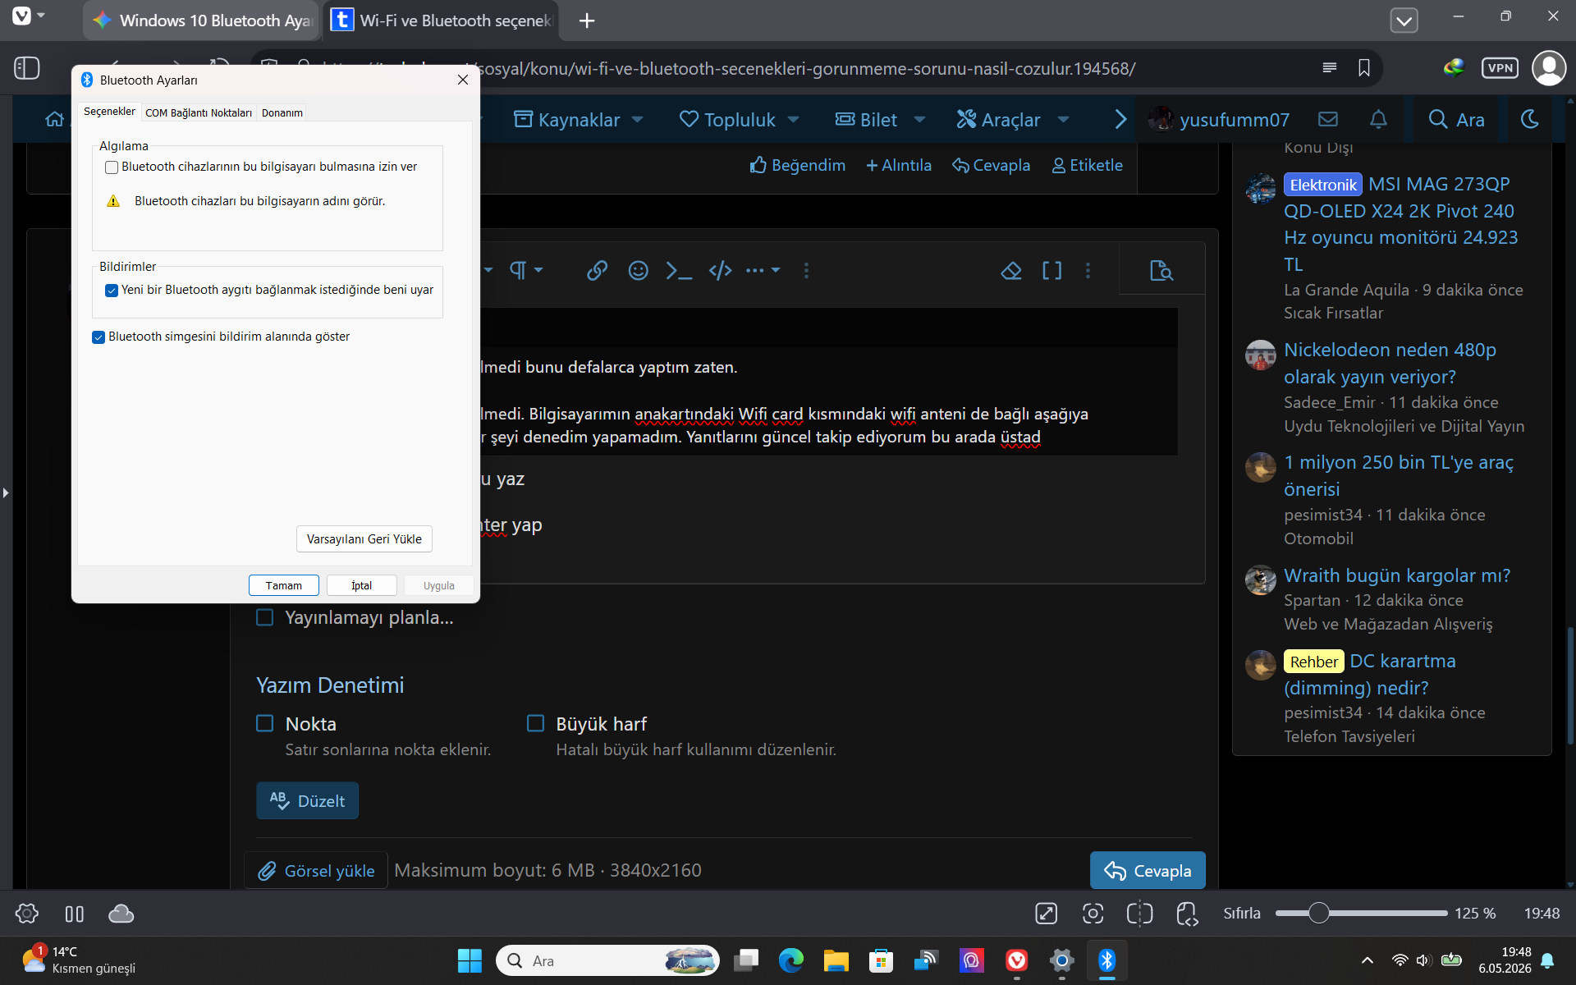Open the sync cloud icon in status bar

(121, 914)
